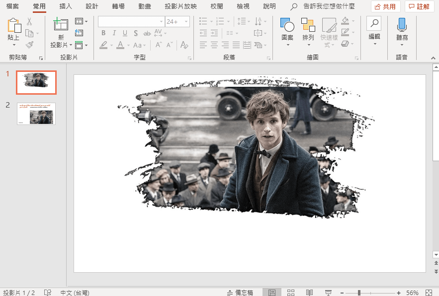Screen dimensions: 439x296
Task: Open the Arrange objects icon
Action: click(x=308, y=25)
